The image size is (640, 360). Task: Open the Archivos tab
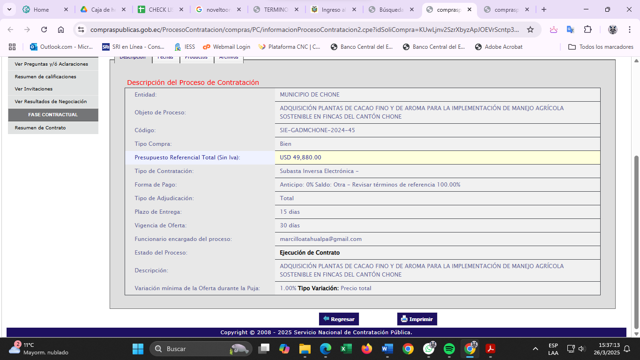pos(229,58)
